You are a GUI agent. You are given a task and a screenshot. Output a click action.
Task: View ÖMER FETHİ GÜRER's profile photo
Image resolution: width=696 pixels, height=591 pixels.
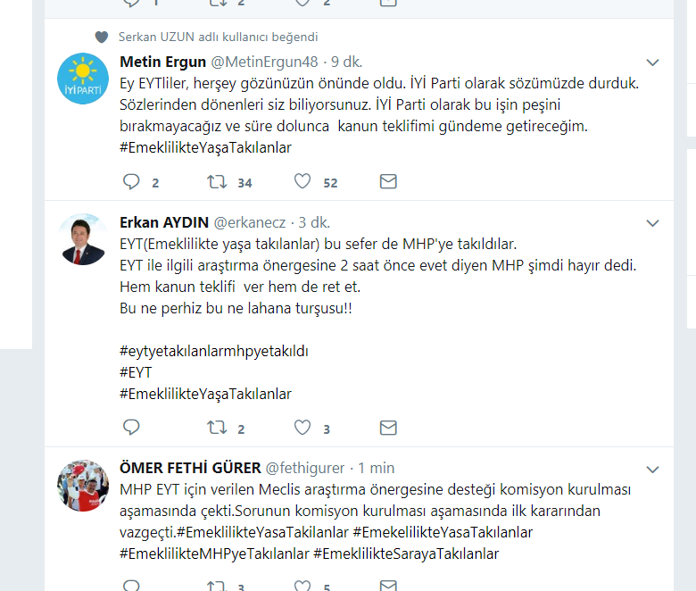pyautogui.click(x=82, y=485)
